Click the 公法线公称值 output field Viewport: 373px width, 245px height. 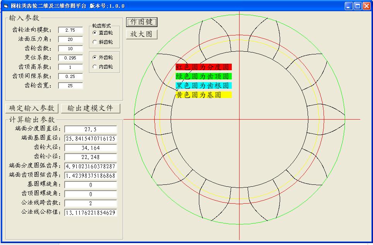pyautogui.click(x=91, y=213)
